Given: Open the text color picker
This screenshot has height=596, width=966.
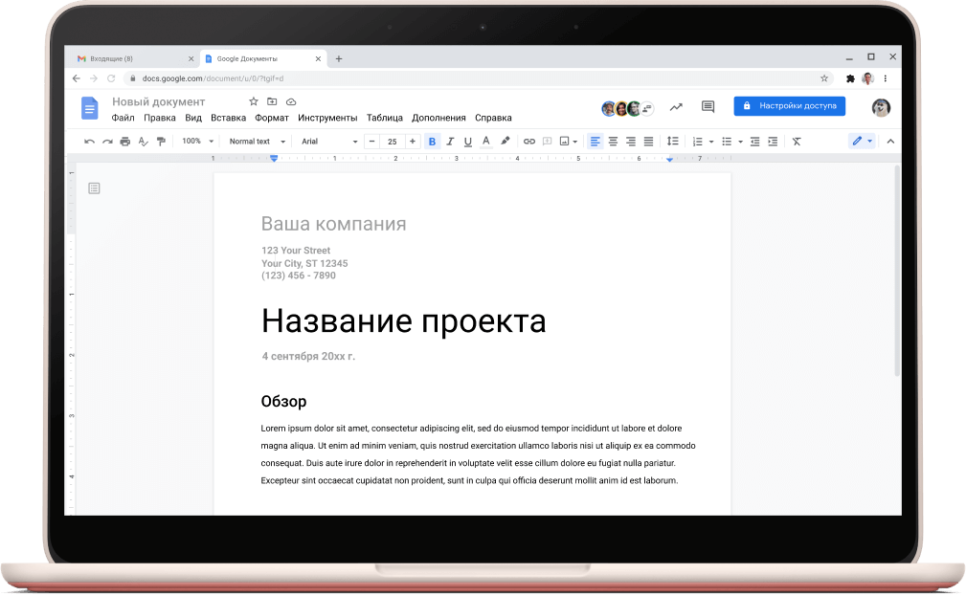Looking at the screenshot, I should pos(486,142).
